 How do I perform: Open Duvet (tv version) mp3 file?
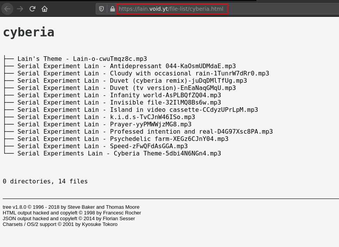pos(127,88)
